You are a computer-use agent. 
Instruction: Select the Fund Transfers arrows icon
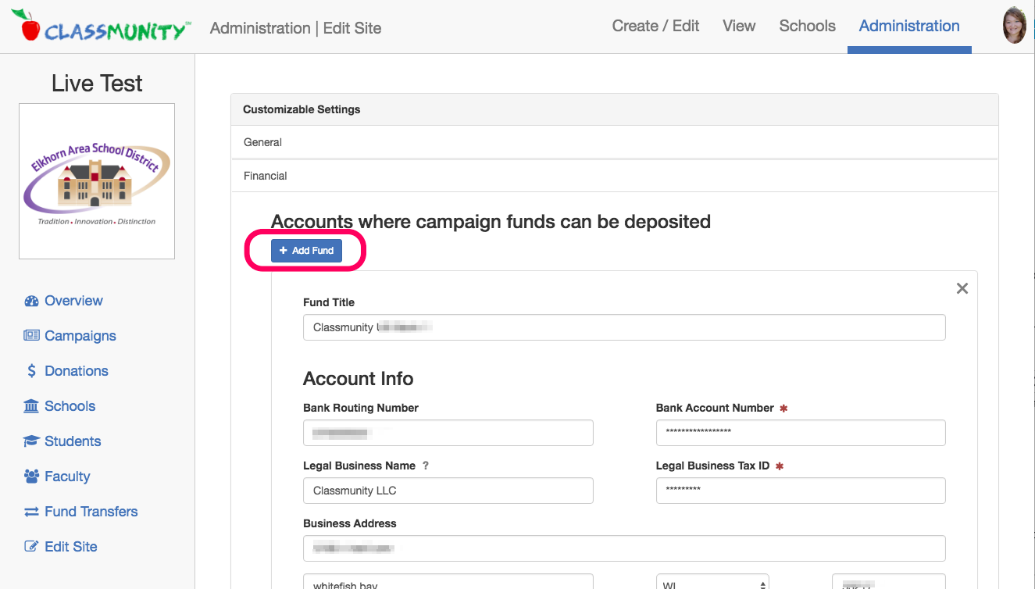pos(30,511)
